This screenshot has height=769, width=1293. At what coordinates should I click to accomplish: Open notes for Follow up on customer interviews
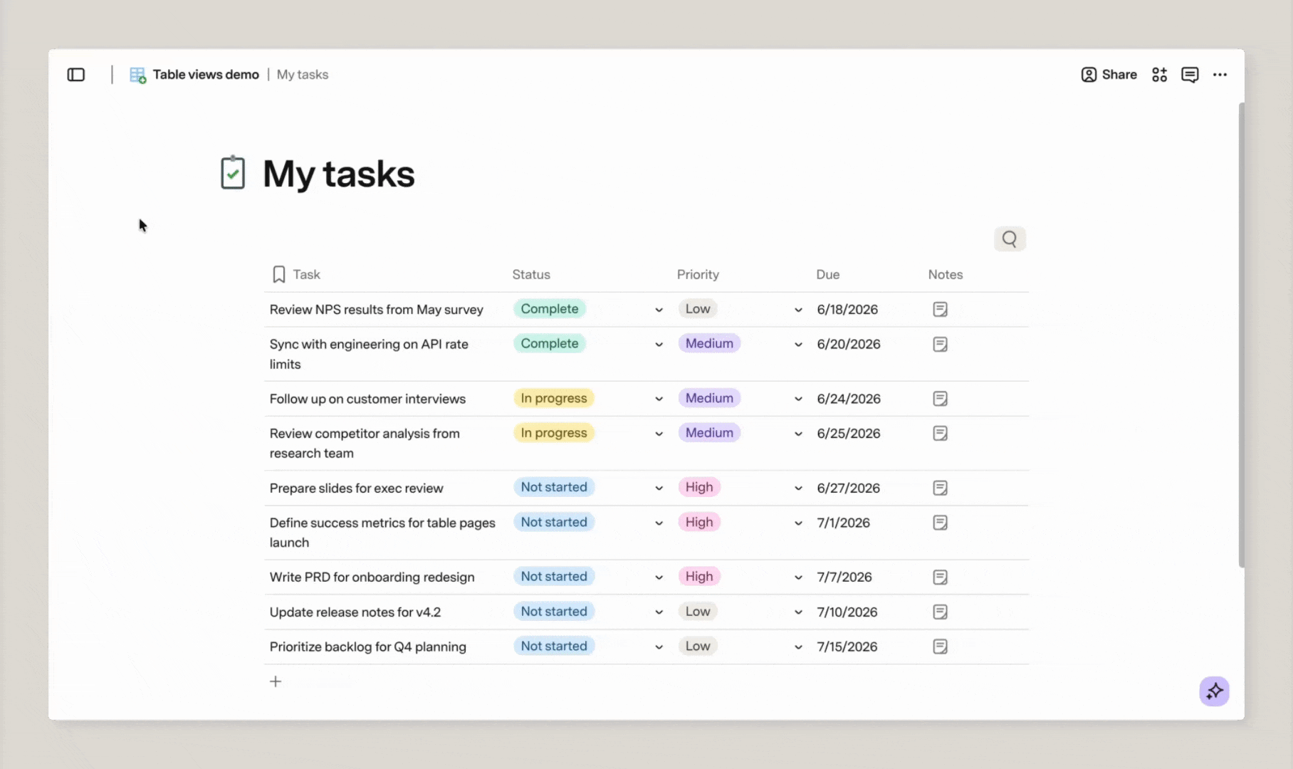[940, 399]
